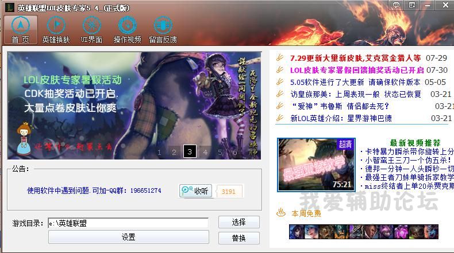Select the highlighted banner slide 3
Screen dimensions: 454x253
pyautogui.click(x=190, y=151)
